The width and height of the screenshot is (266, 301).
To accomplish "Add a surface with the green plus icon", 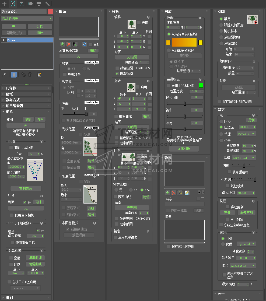I will pos(62,44).
